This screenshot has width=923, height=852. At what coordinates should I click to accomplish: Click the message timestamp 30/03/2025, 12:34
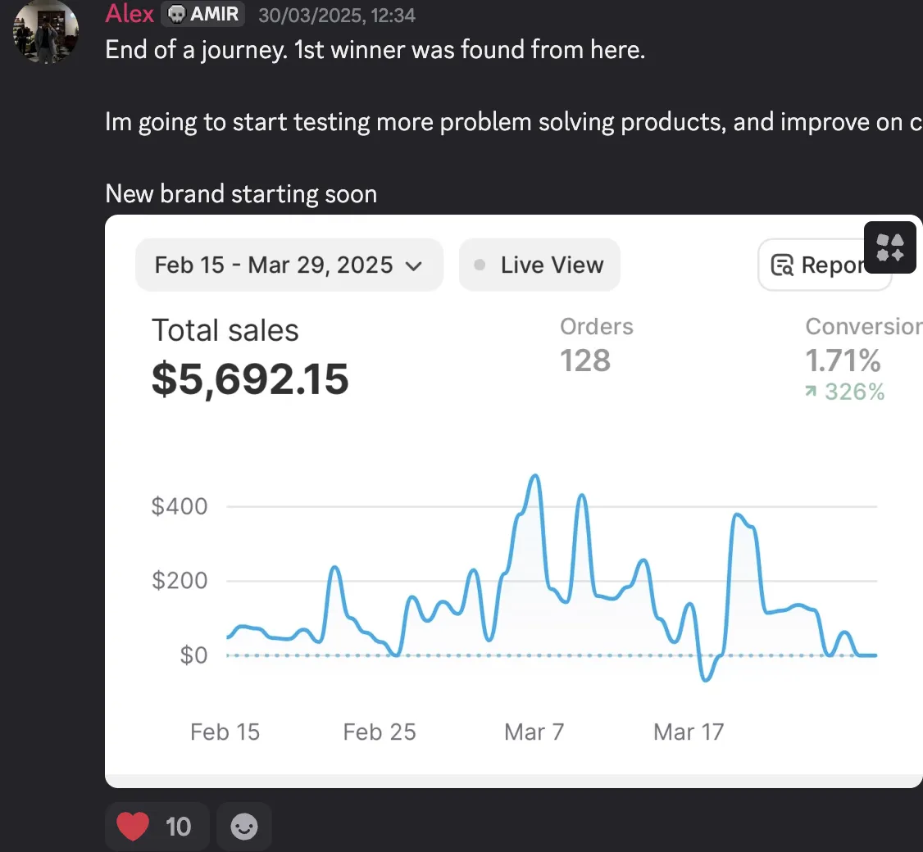tap(337, 16)
